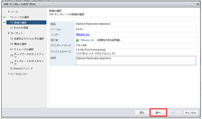
Task: Go to step 2e テンプレートのカスタマイズ
Action: point(27,62)
